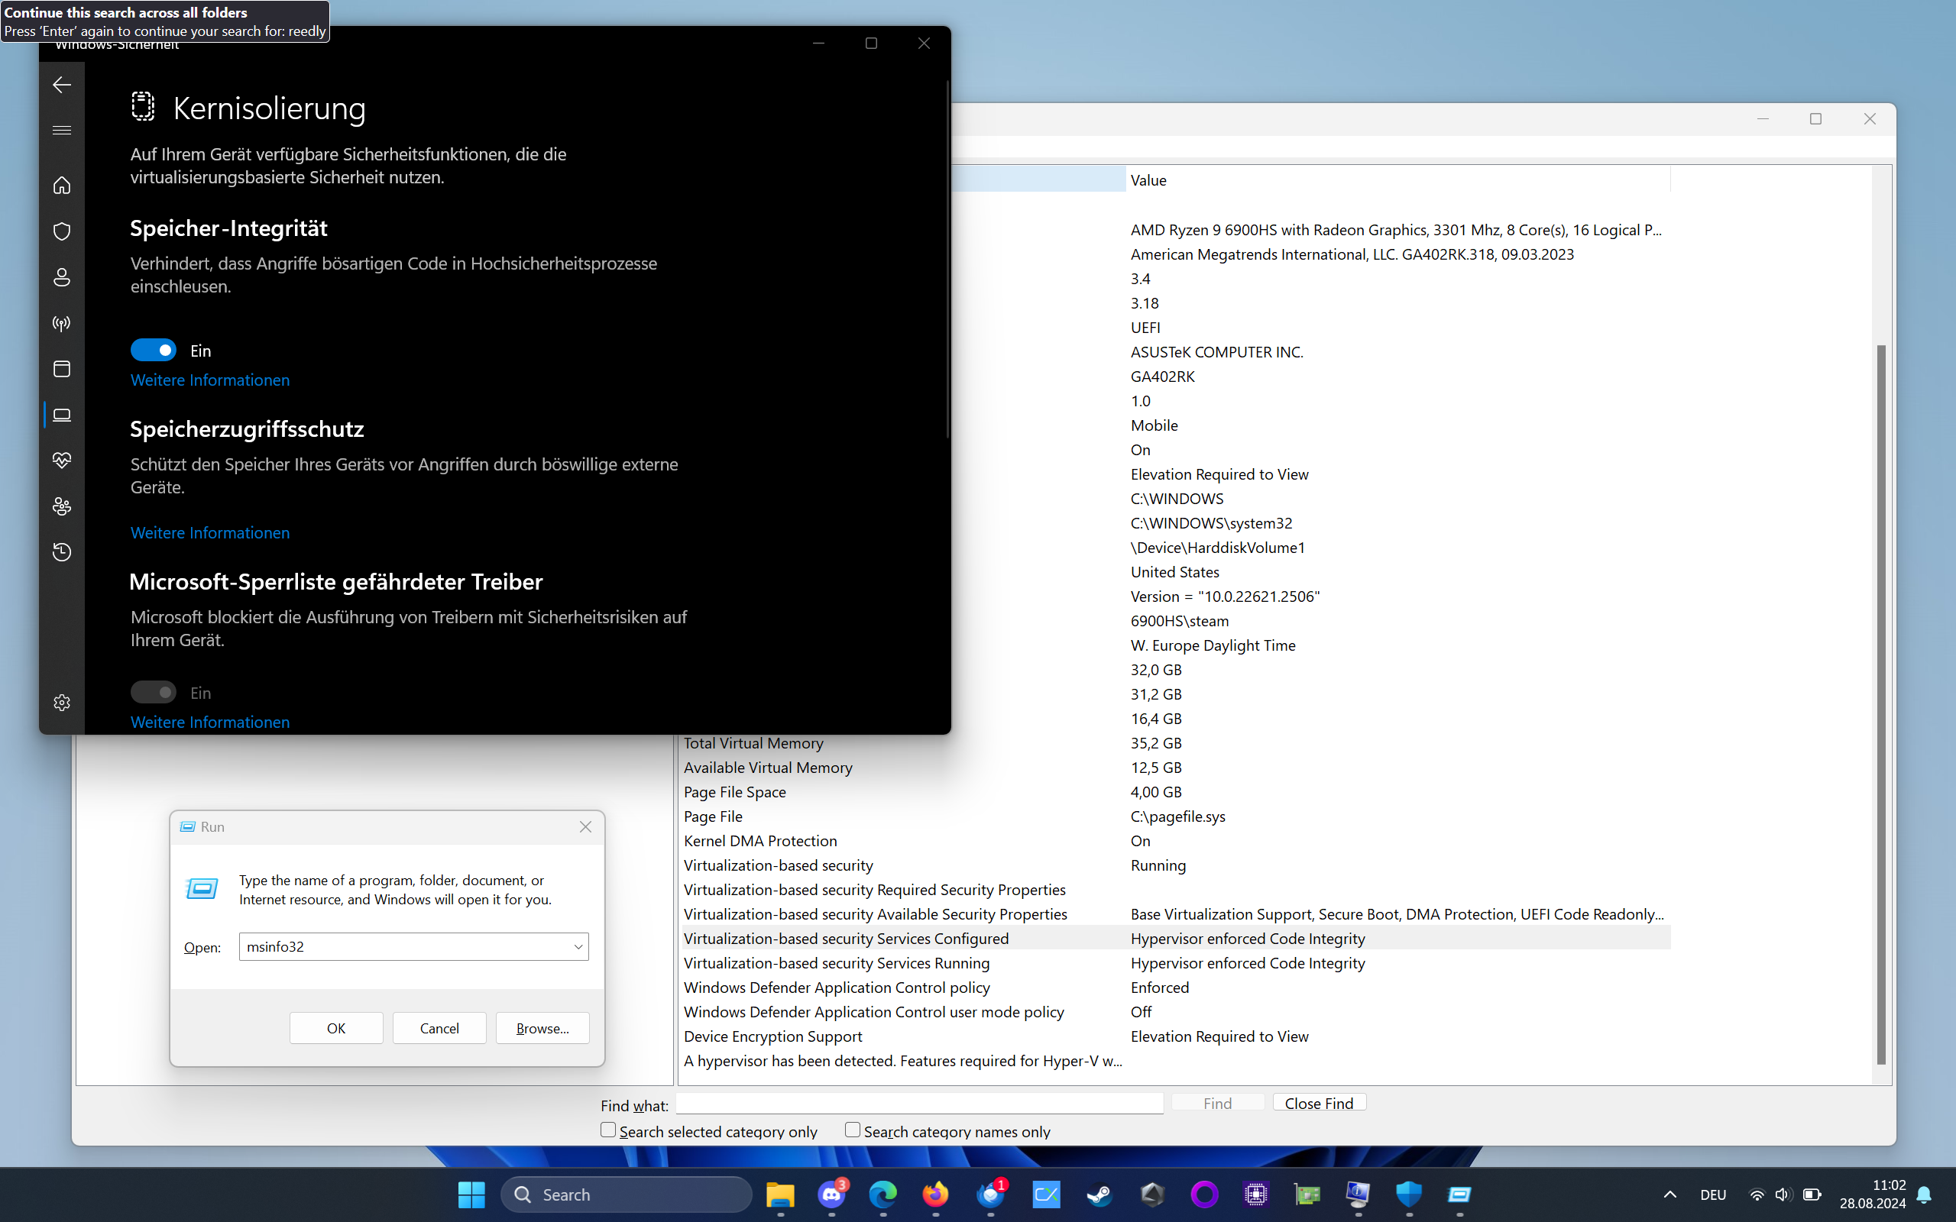1956x1222 pixels.
Task: Click the Close Find button
Action: (1318, 1103)
